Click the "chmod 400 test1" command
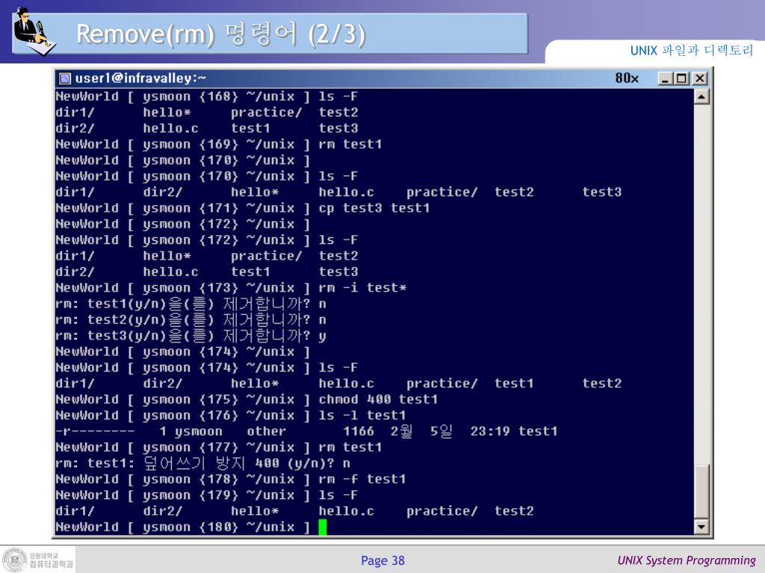Viewport: 765px width, 573px height. (378, 400)
